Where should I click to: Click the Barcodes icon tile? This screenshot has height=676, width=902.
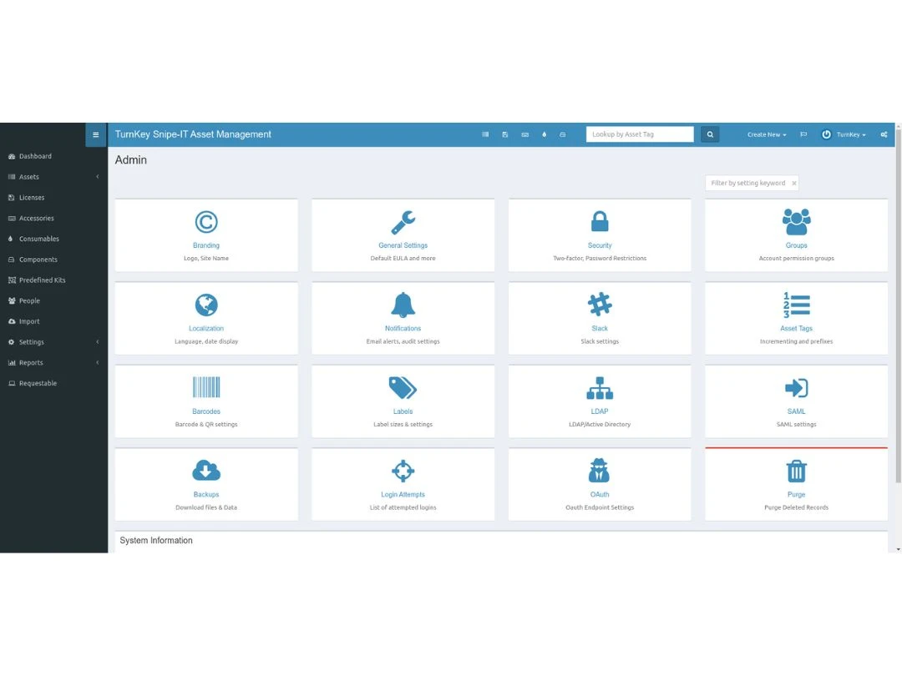pyautogui.click(x=206, y=387)
